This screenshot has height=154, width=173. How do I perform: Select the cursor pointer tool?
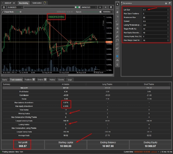pos(117,4)
